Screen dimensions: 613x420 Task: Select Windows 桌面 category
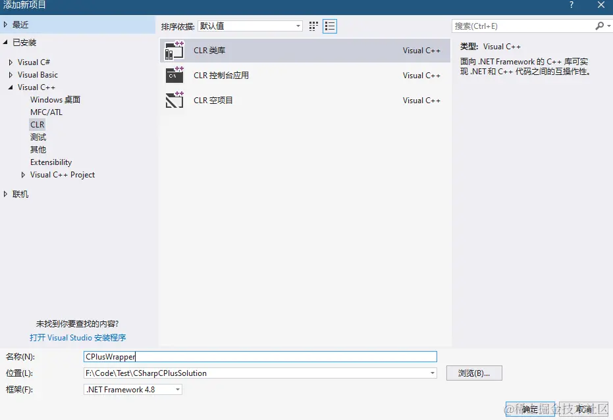pyautogui.click(x=55, y=99)
